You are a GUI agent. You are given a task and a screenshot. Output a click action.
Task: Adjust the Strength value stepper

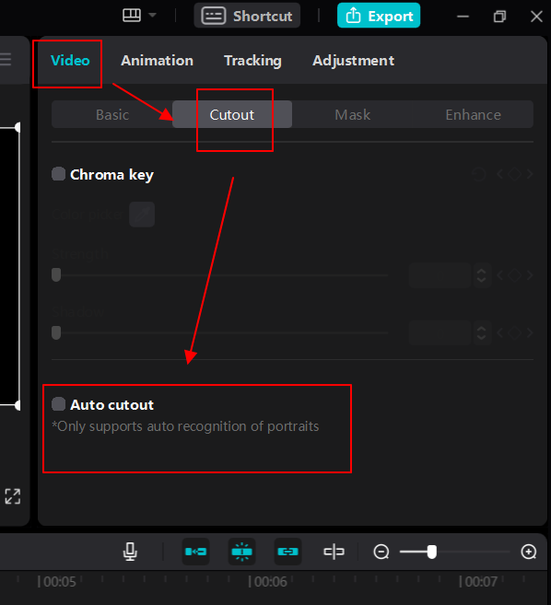pyautogui.click(x=482, y=275)
